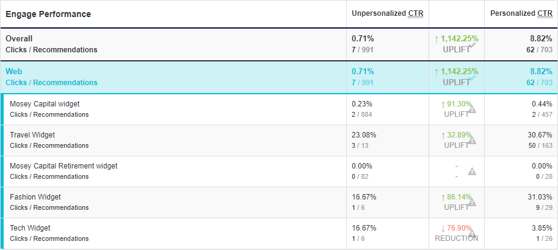Click the red down arrow beside 76.90%
The height and width of the screenshot is (250, 558).
tap(443, 227)
